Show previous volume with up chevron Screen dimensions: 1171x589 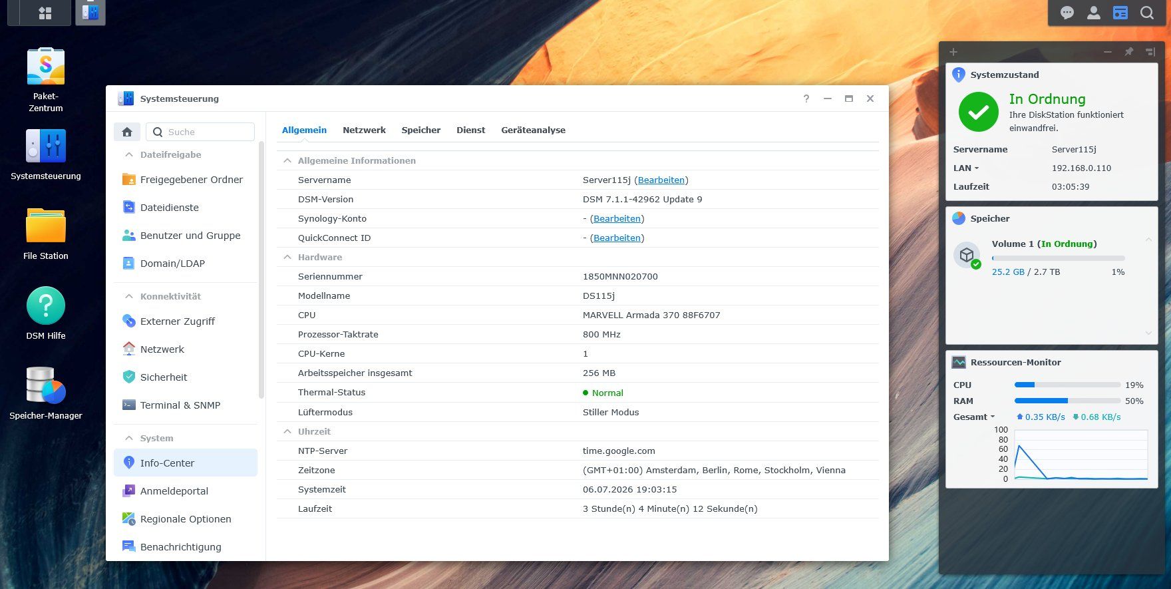coord(1148,239)
